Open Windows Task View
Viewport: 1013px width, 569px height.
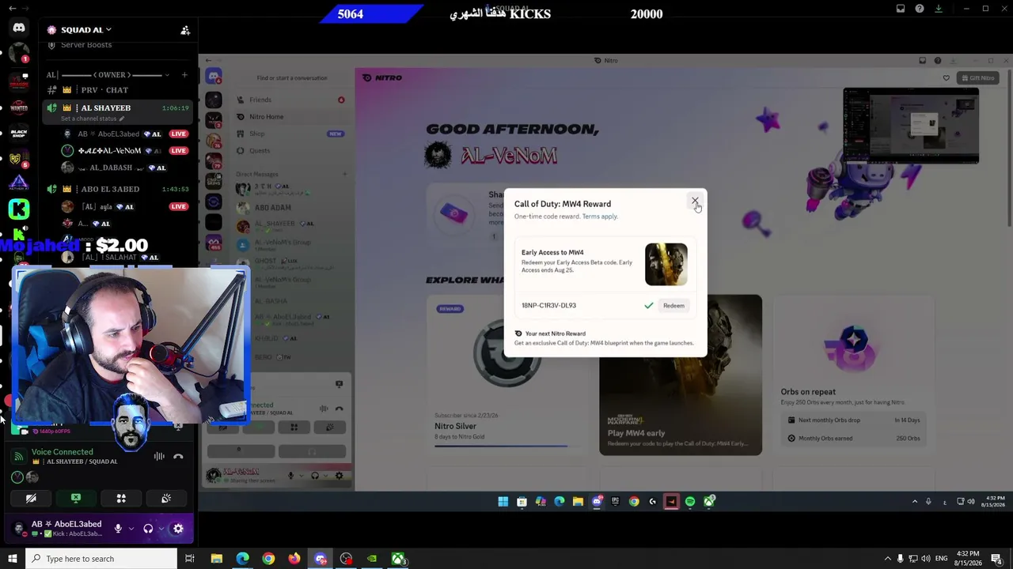click(189, 559)
